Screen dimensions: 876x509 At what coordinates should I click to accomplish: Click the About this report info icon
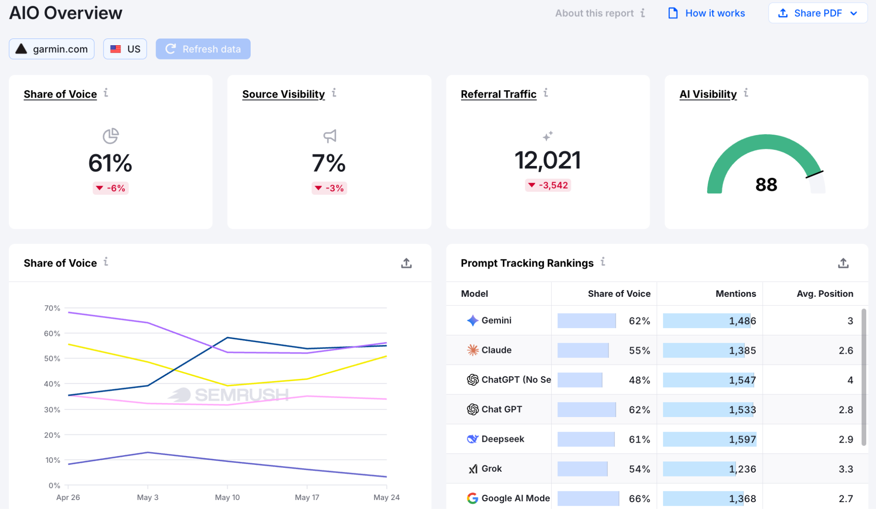(x=642, y=13)
